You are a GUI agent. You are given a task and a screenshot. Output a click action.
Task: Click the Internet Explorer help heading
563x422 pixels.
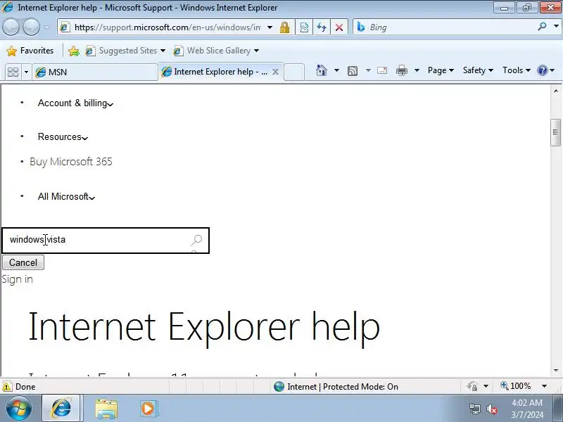point(204,326)
